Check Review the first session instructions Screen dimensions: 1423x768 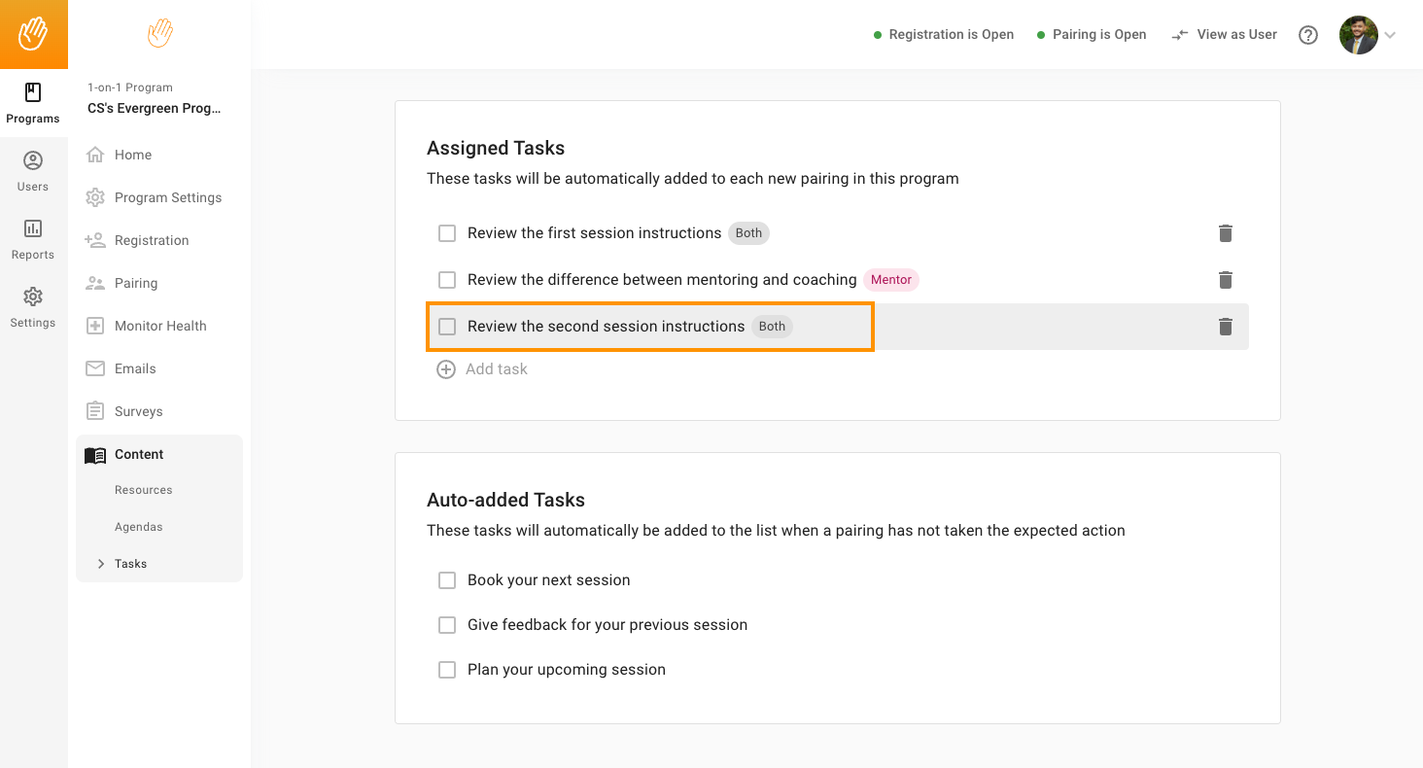(447, 233)
